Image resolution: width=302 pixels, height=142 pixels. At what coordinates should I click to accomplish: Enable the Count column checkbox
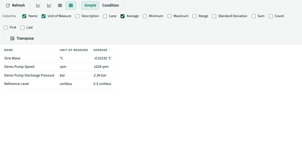pos(271,16)
